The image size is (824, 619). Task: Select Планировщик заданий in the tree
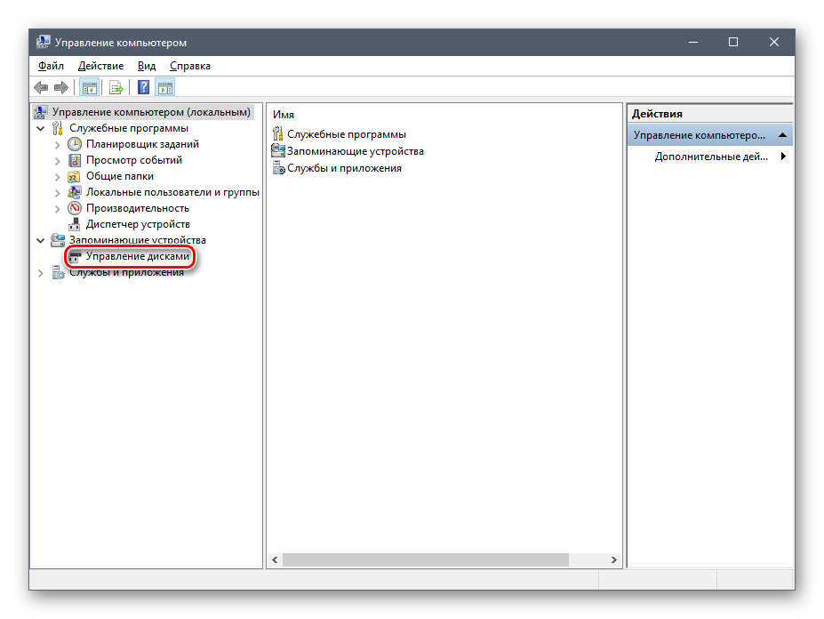coord(142,144)
